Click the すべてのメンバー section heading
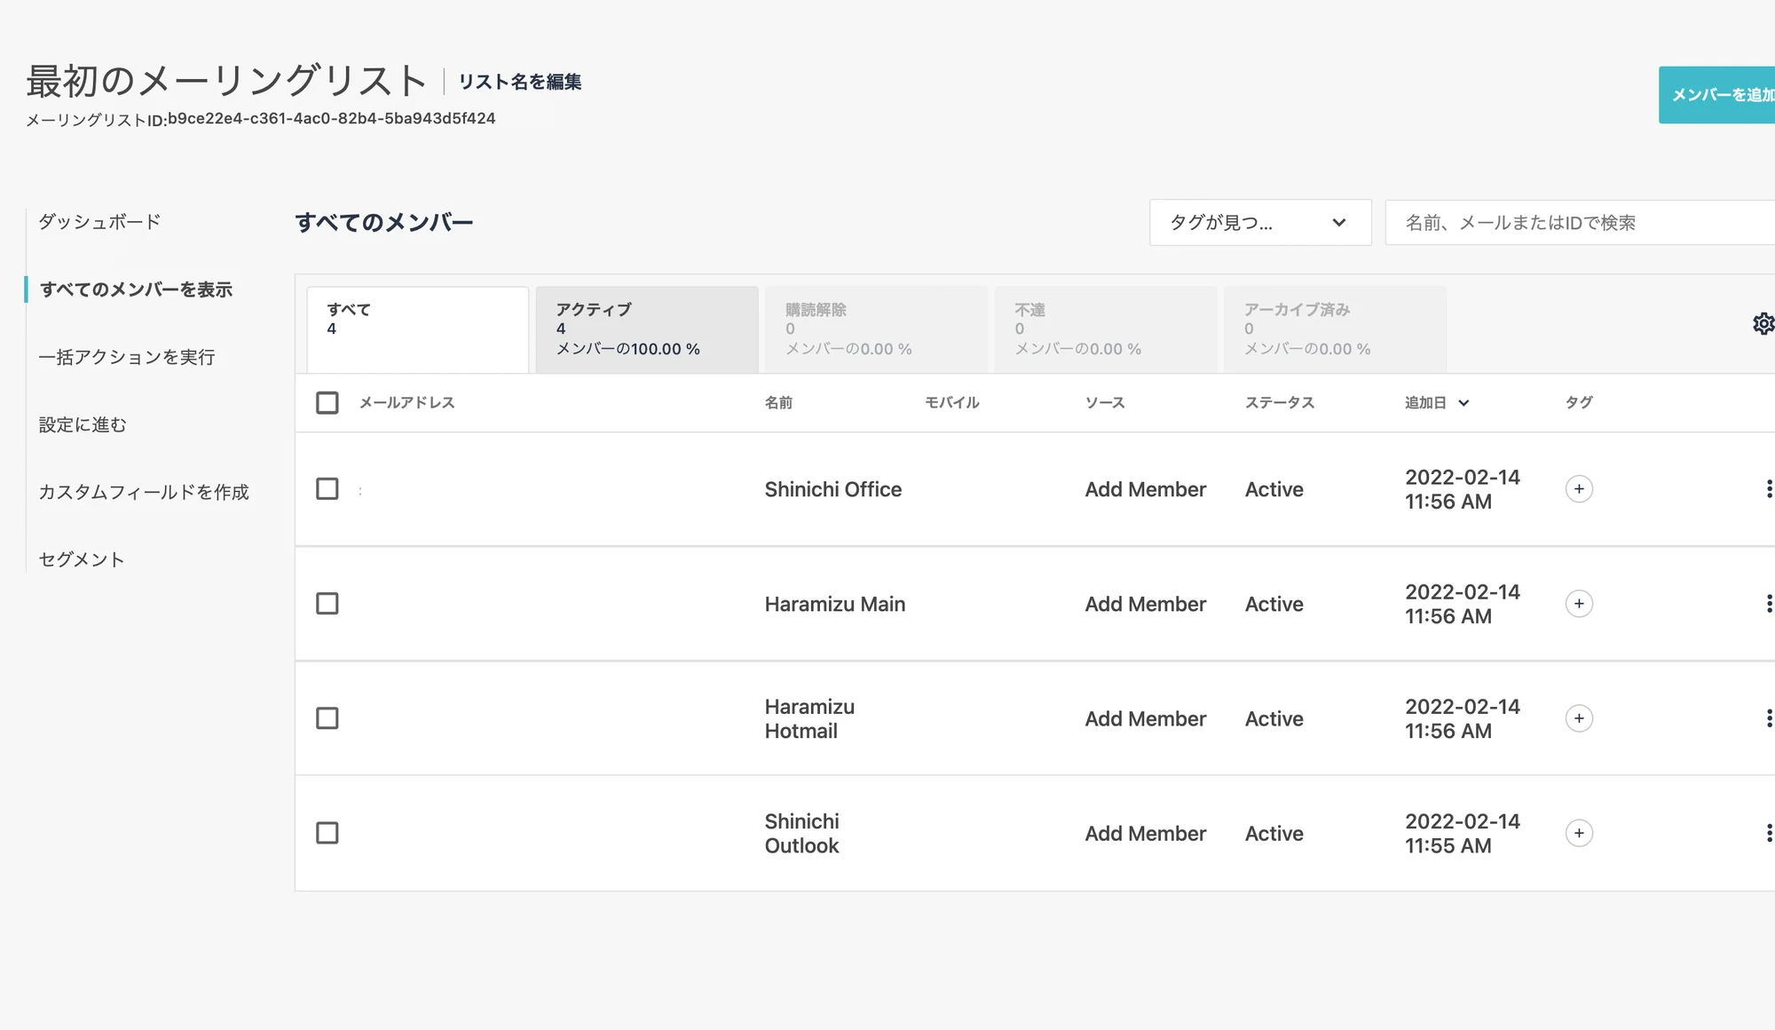Screen dimensions: 1775x1030 point(384,223)
